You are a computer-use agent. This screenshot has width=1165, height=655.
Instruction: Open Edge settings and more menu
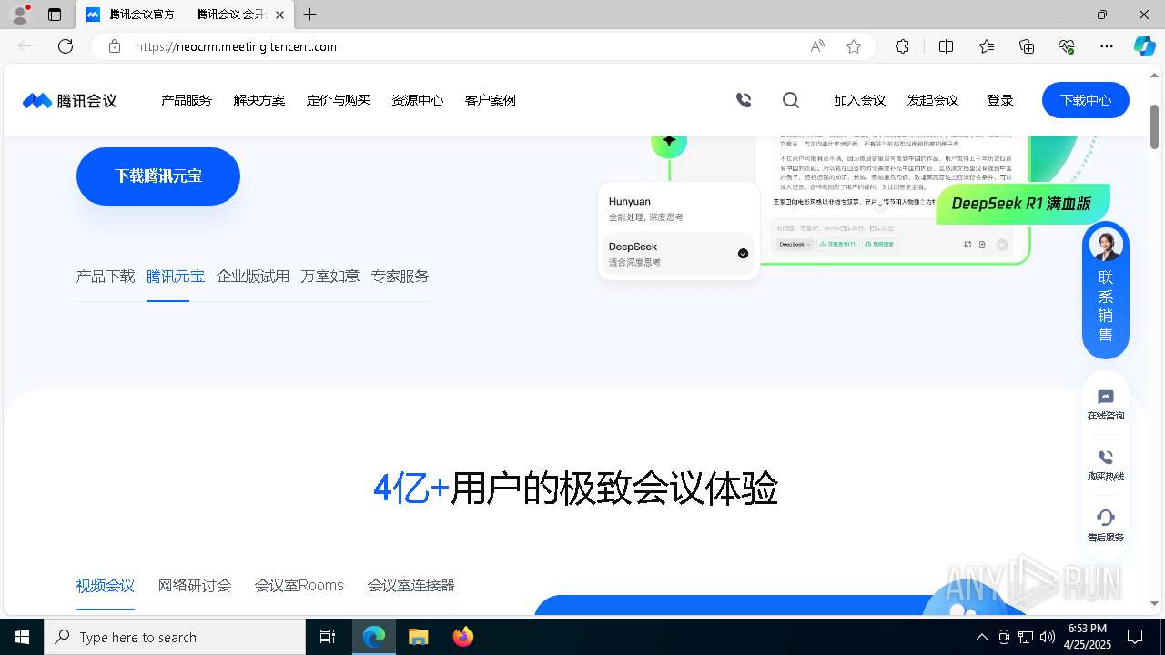1107,46
